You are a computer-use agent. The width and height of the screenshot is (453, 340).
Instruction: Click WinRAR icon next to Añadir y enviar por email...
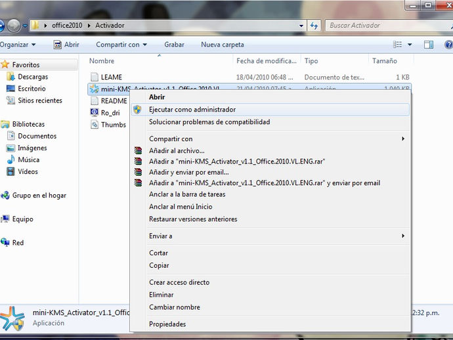click(x=139, y=172)
